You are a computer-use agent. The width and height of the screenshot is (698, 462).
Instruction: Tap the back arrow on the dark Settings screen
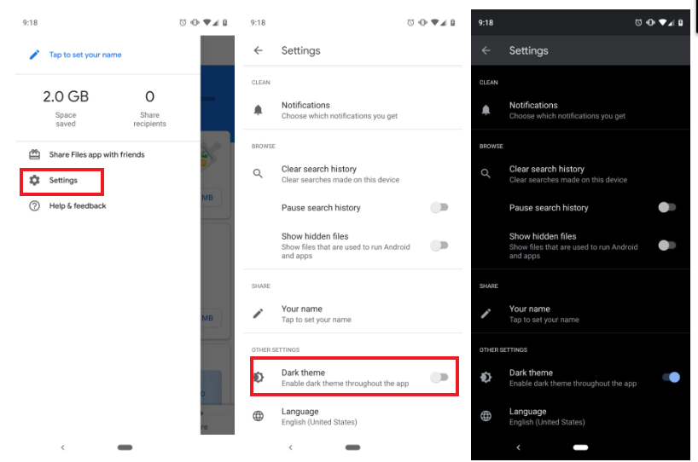coord(486,50)
